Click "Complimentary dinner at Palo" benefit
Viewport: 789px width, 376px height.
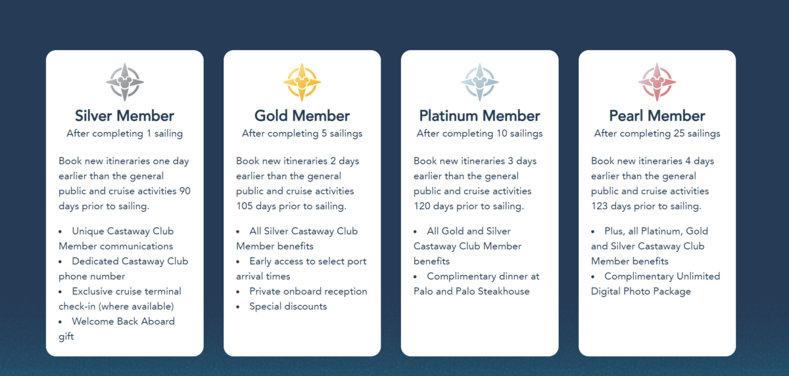483,277
